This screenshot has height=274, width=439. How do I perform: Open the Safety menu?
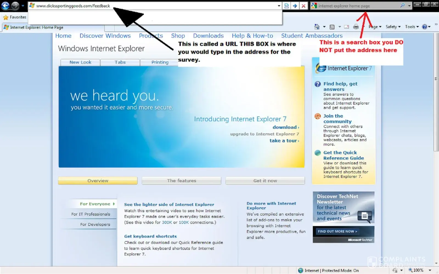point(393,27)
